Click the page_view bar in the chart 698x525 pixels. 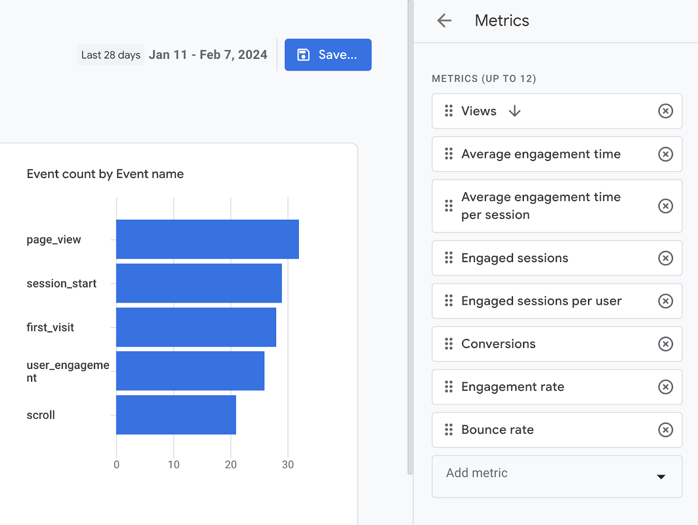207,239
